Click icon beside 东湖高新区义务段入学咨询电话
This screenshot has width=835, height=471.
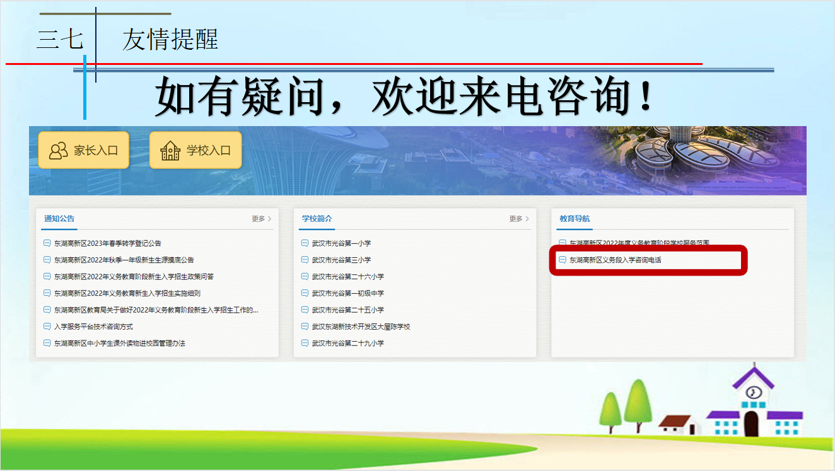coord(563,260)
